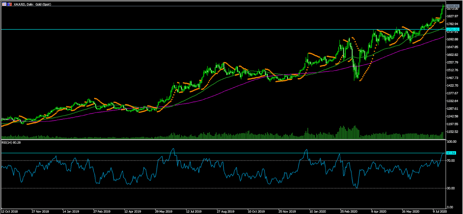Click the 12 Oct 2018 date label
463x214 pixels.
coord(10,211)
